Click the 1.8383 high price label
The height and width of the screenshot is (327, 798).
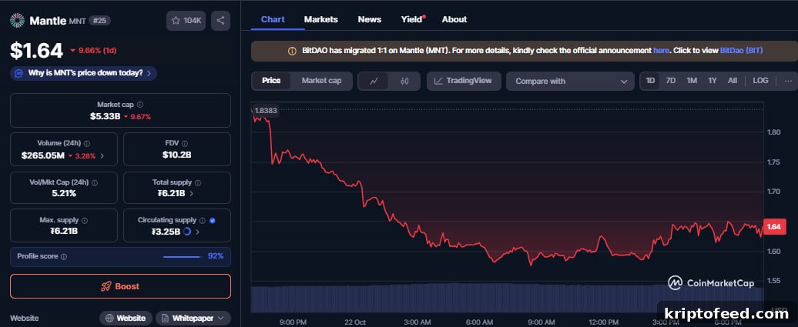click(266, 110)
